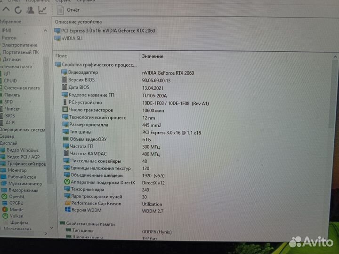The height and width of the screenshot is (254, 339).
Task: Click the Мультимонитор sidebar icon
Action: [4, 183]
